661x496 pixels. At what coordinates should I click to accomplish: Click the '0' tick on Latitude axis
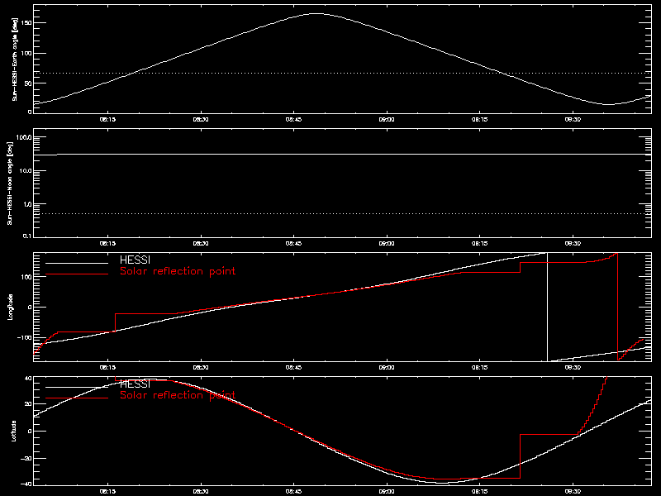click(30, 431)
